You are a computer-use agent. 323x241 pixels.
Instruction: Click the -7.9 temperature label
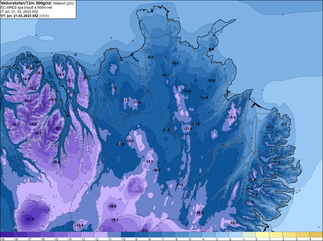[31, 56]
